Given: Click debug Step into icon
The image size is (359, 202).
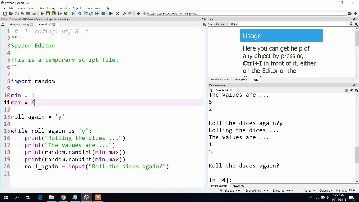Looking at the screenshot, I should point(86,13).
